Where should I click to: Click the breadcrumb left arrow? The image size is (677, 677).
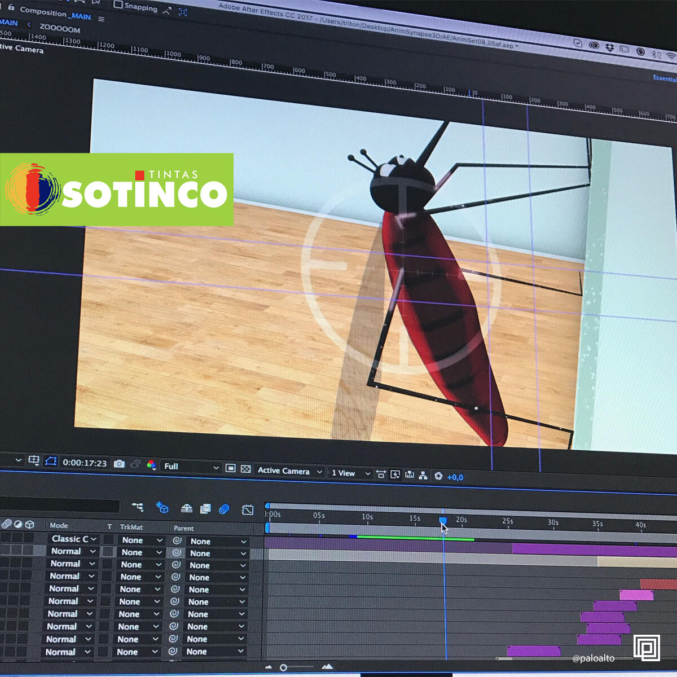tap(29, 25)
